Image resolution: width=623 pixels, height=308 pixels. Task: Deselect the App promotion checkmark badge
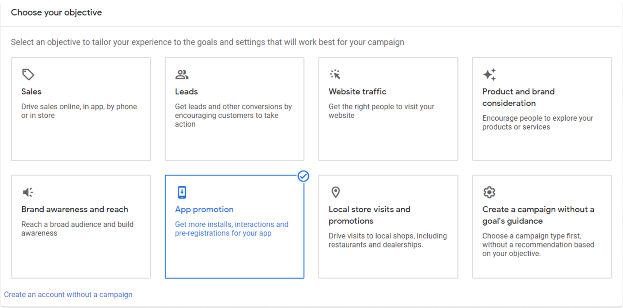point(304,177)
